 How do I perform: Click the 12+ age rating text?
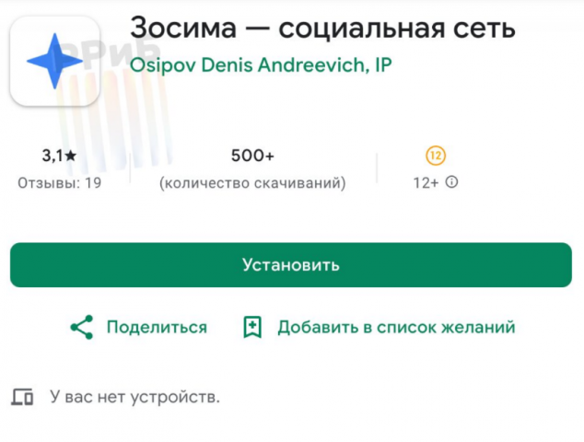[426, 183]
